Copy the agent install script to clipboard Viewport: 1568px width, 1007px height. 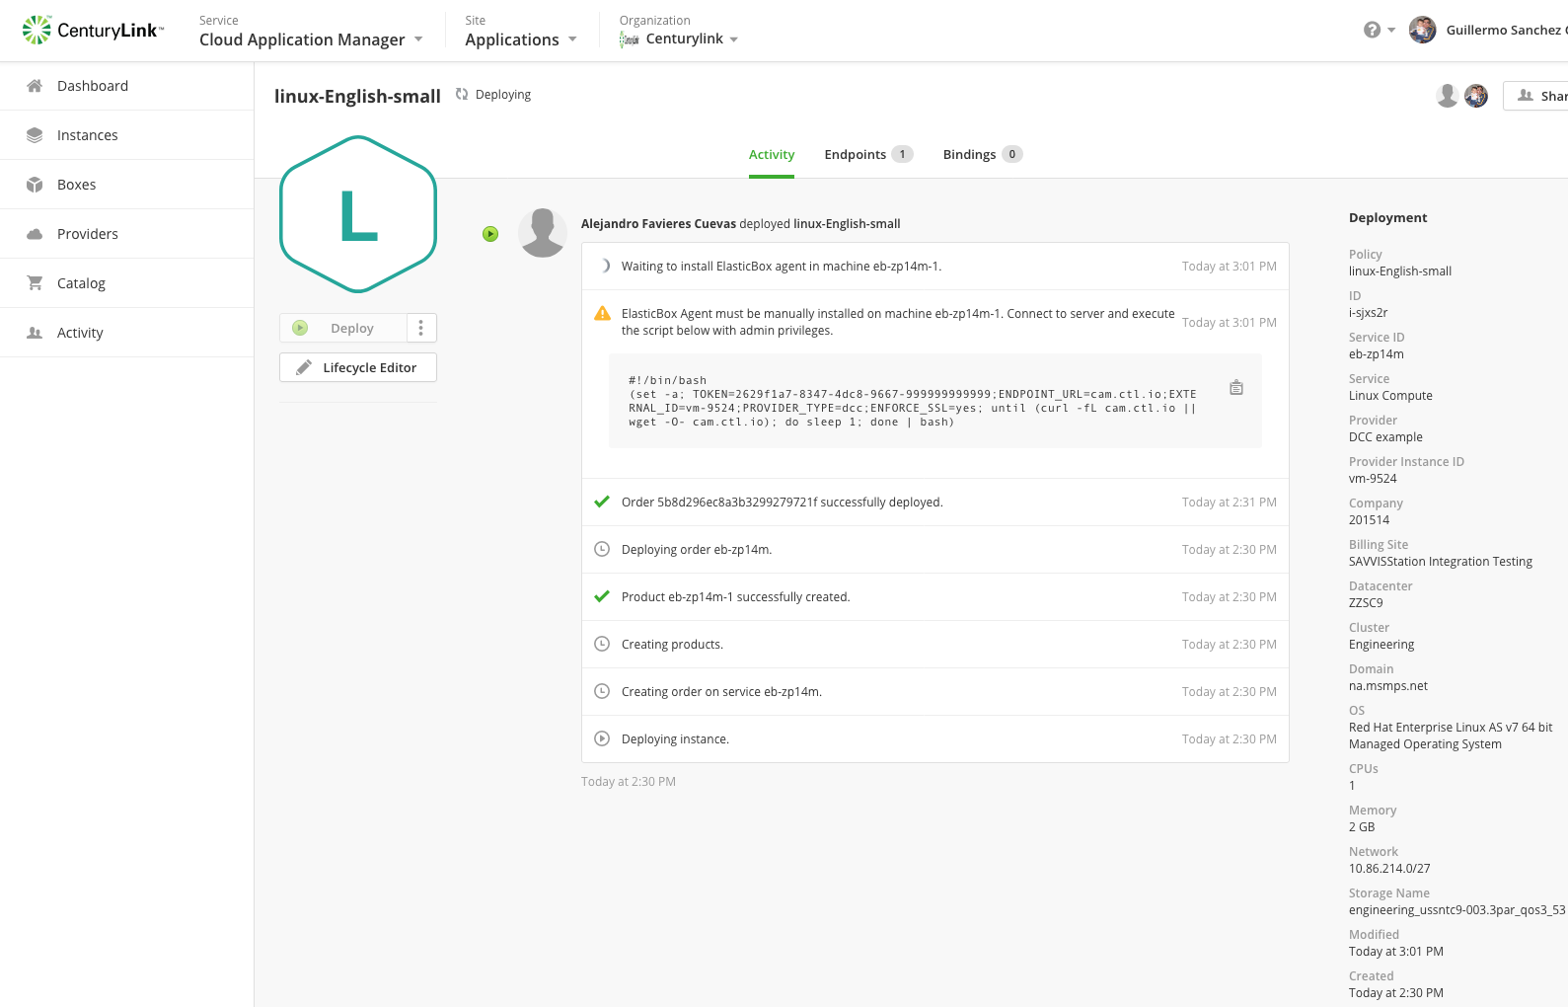point(1236,388)
